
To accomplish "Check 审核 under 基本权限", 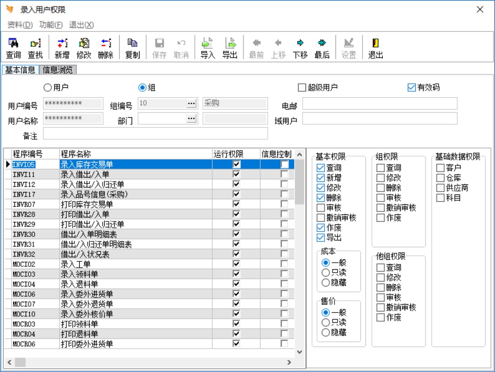I will pos(321,208).
